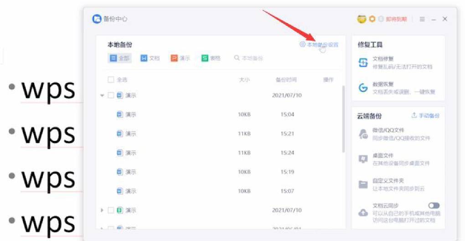
Task: Click the 手动备份 link
Action: [425, 115]
